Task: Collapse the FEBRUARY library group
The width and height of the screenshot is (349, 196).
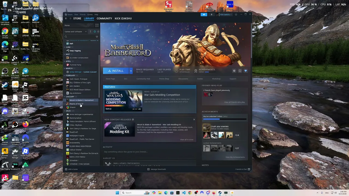Action: click(x=70, y=75)
